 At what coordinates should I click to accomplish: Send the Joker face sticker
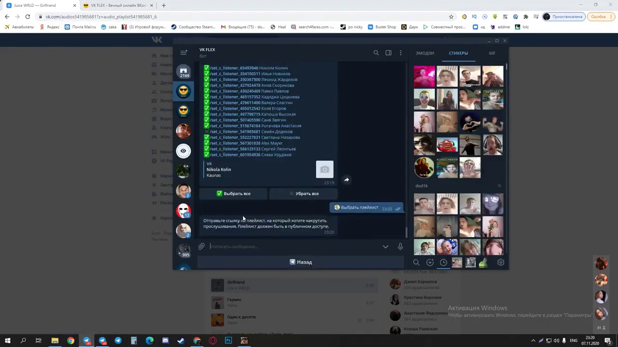coord(424,100)
